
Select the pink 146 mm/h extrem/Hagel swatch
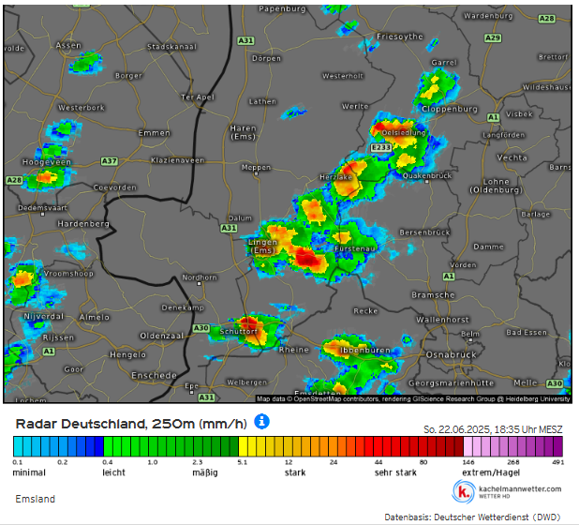coord(468,446)
